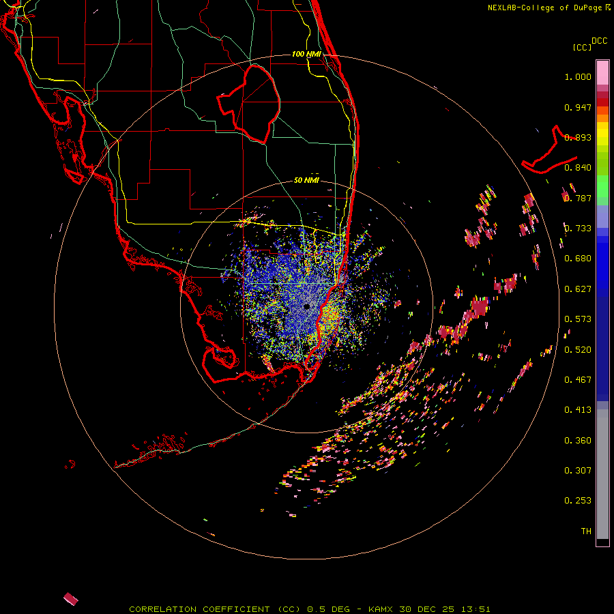Image resolution: width=614 pixels, height=614 pixels.
Task: Select the 0.893 scale value
Action: (x=578, y=137)
